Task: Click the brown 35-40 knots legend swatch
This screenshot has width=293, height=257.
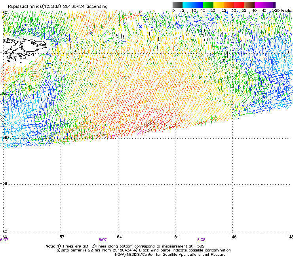Action: (x=249, y=5)
